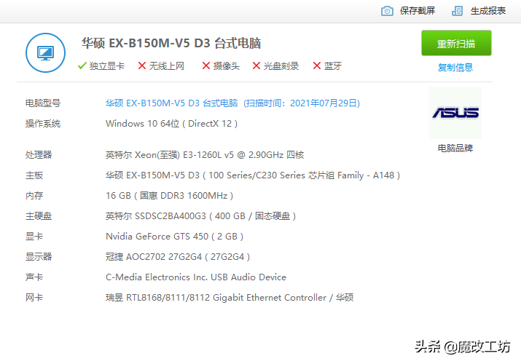Click the 复制信息 link
521x364 pixels.
pyautogui.click(x=455, y=68)
